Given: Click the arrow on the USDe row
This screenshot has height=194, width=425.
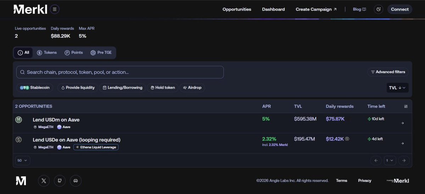Looking at the screenshot, I should [x=403, y=143].
